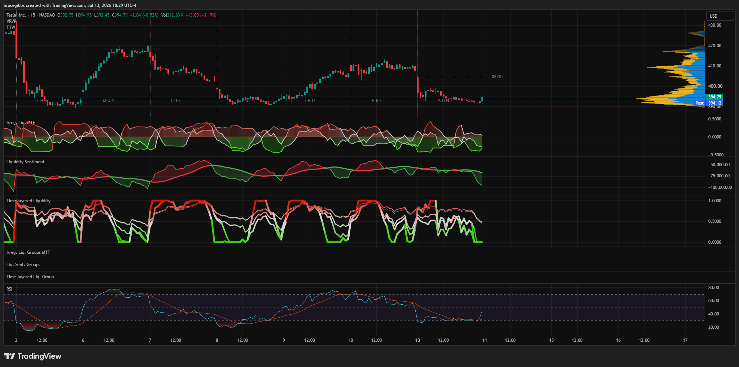Viewport: 739px width, 367px height.
Task: Select the Liquidity Sentiment pane label
Action: point(25,162)
